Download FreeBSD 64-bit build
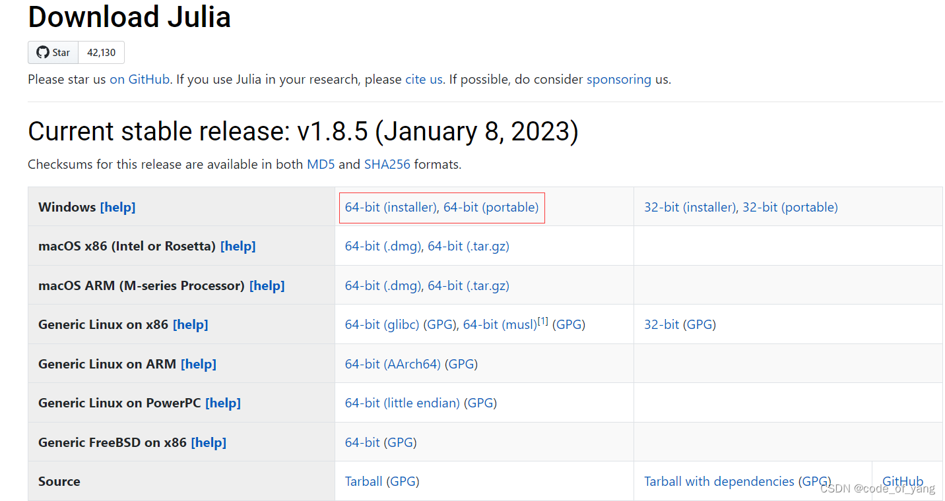Image resolution: width=945 pixels, height=501 pixels. 363,442
